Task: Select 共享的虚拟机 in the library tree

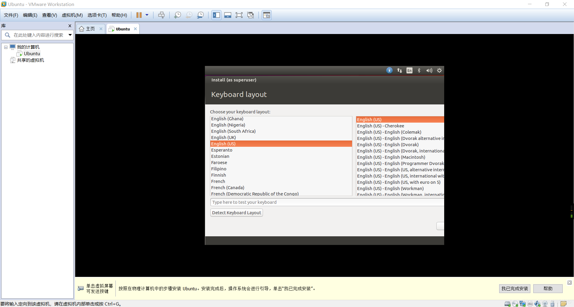Action: coord(31,60)
